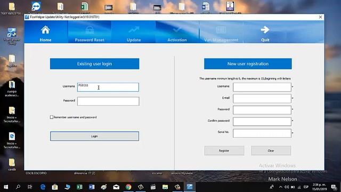
Task: Click the Confirm password field
Action: coord(262,122)
